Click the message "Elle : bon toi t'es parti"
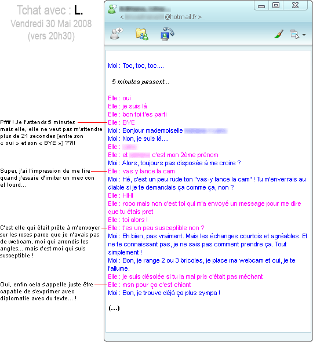Image resolution: width=313 pixels, height=342 pixels. click(x=137, y=114)
